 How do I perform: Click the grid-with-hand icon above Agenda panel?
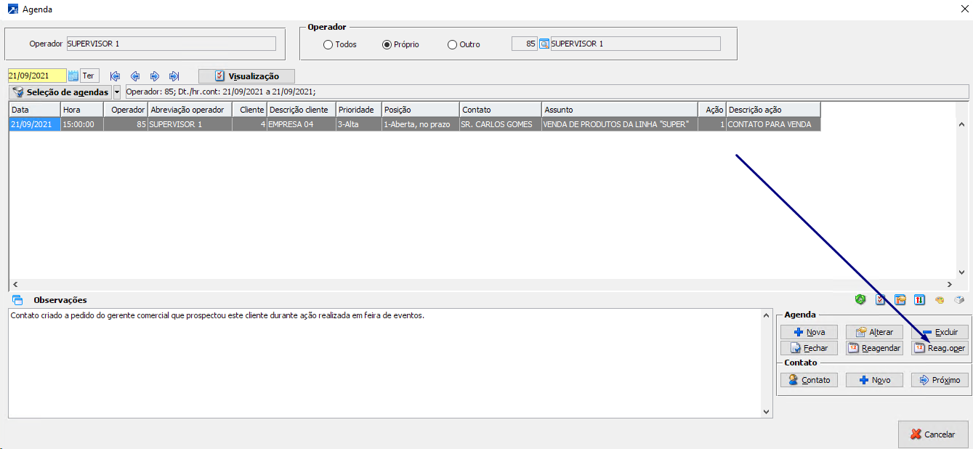pyautogui.click(x=900, y=299)
